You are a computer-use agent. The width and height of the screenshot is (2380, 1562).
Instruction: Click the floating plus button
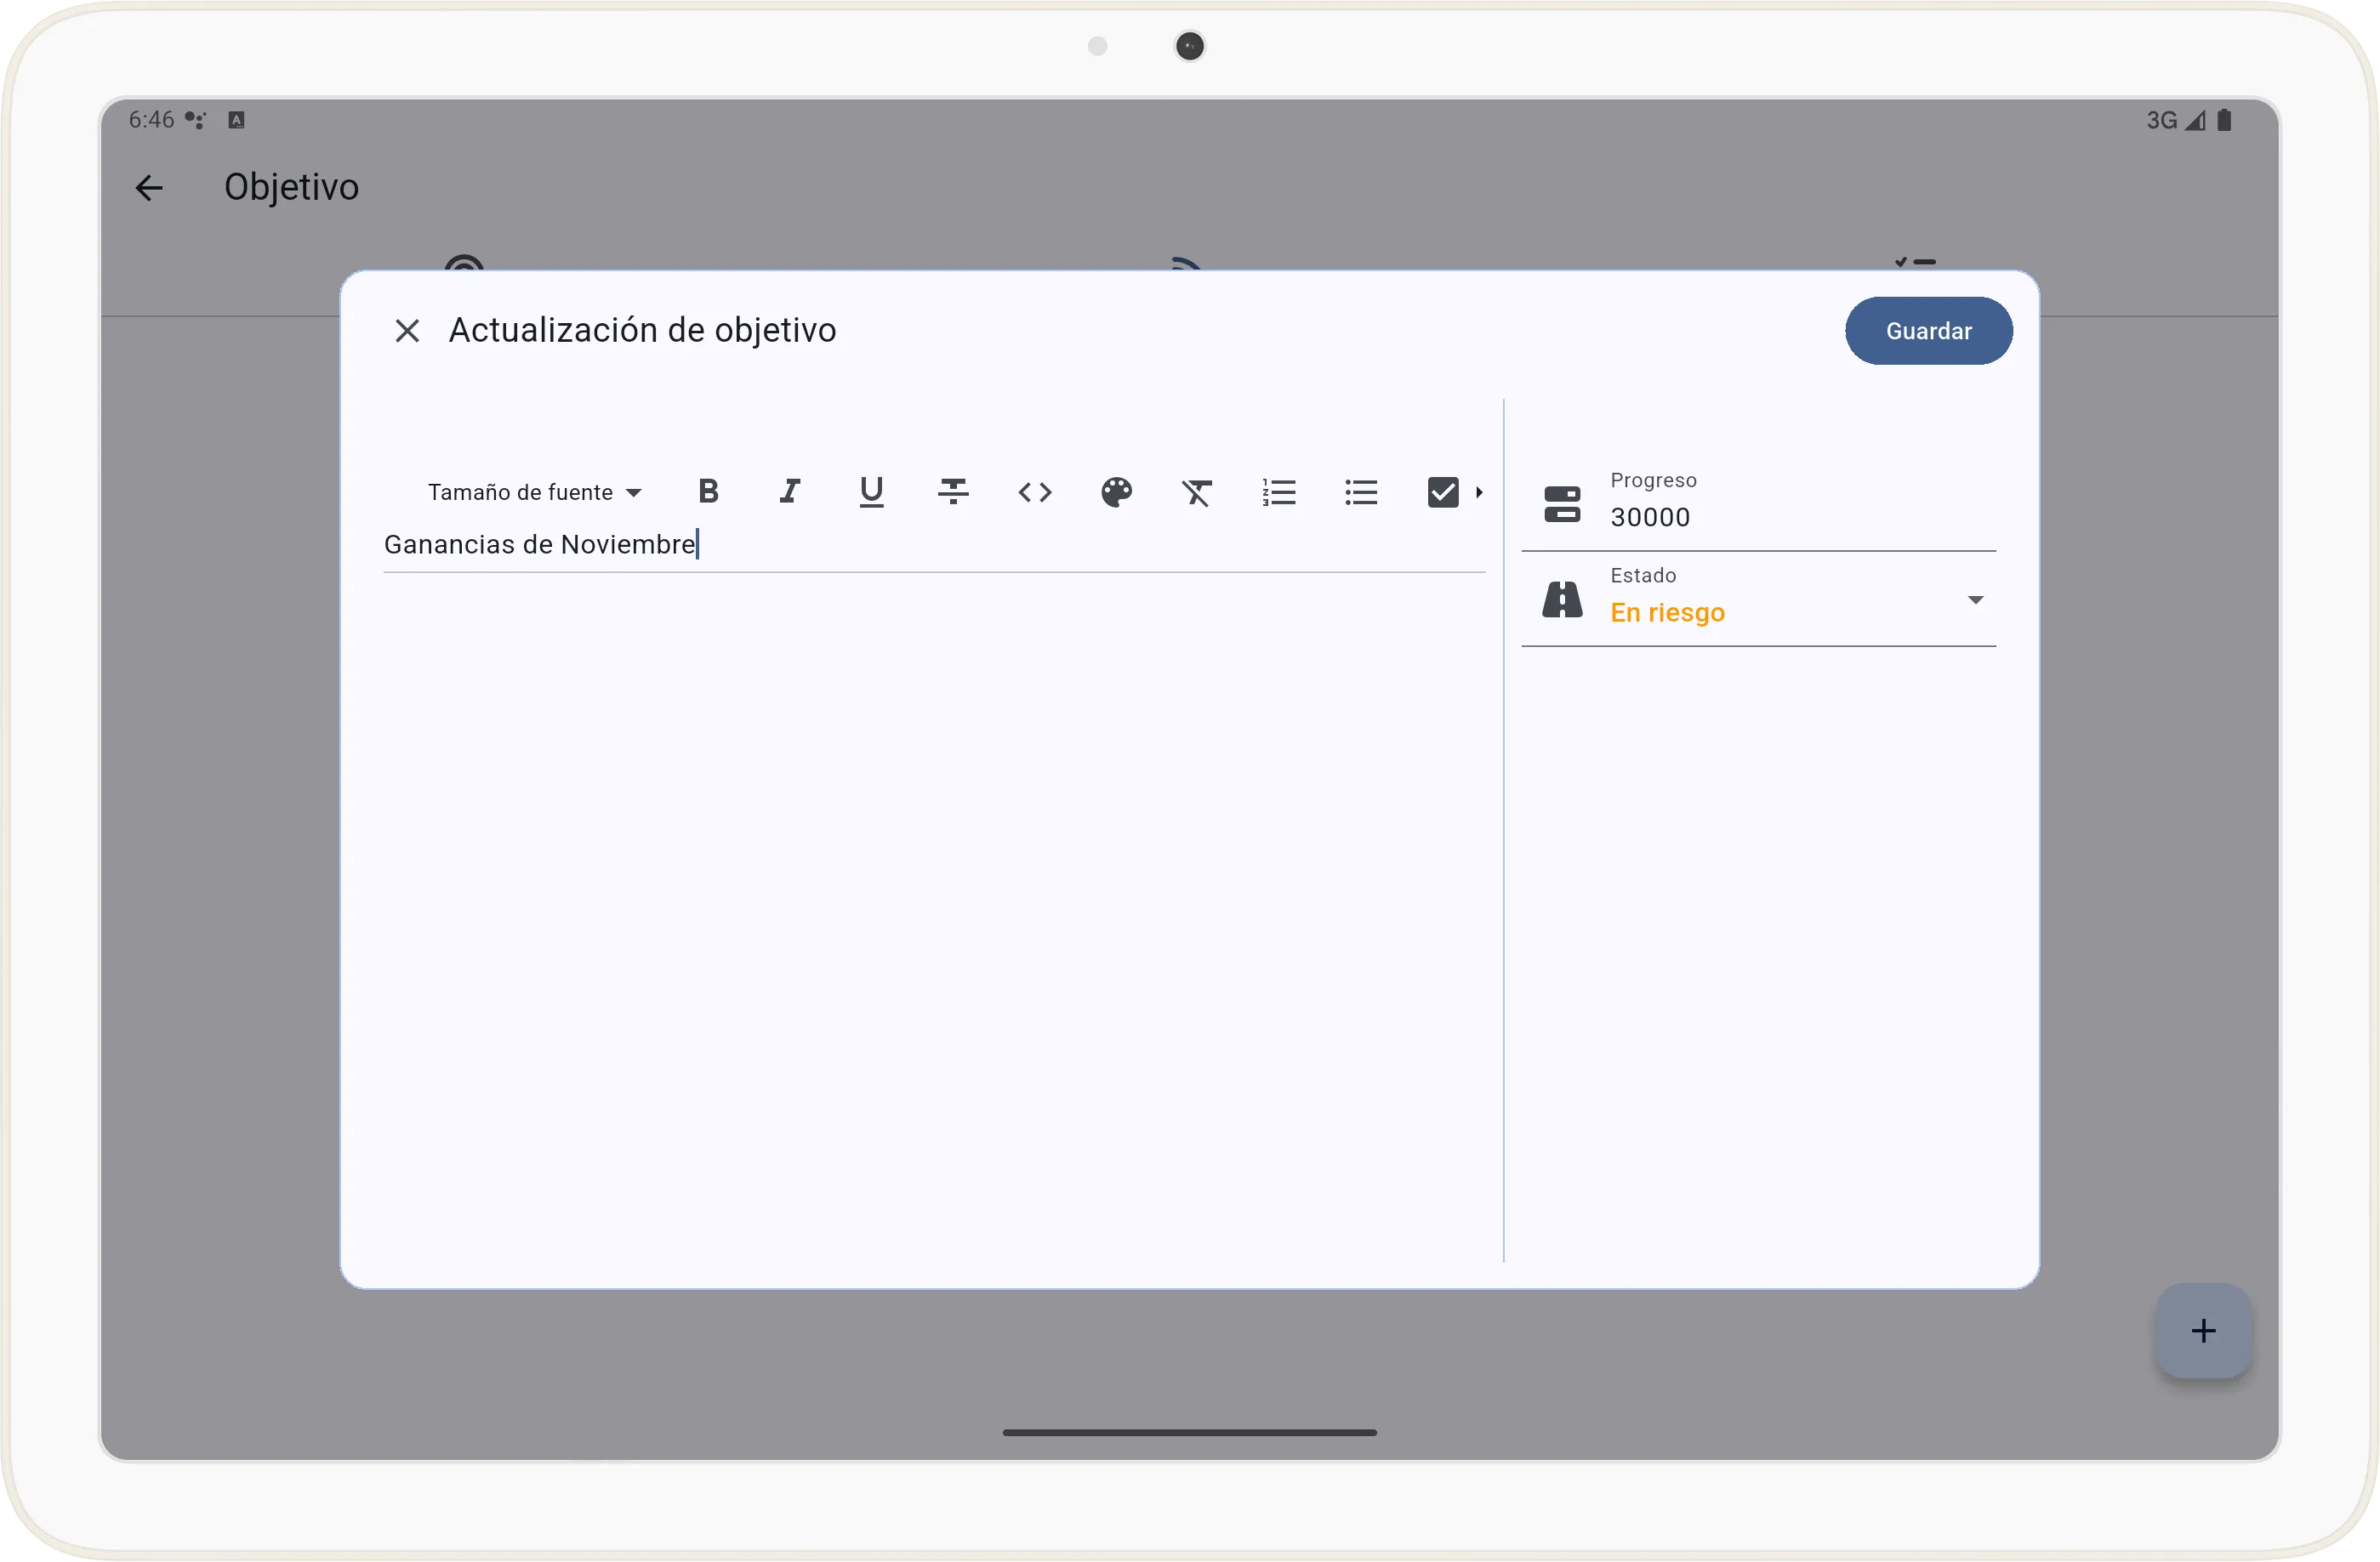(2203, 1330)
